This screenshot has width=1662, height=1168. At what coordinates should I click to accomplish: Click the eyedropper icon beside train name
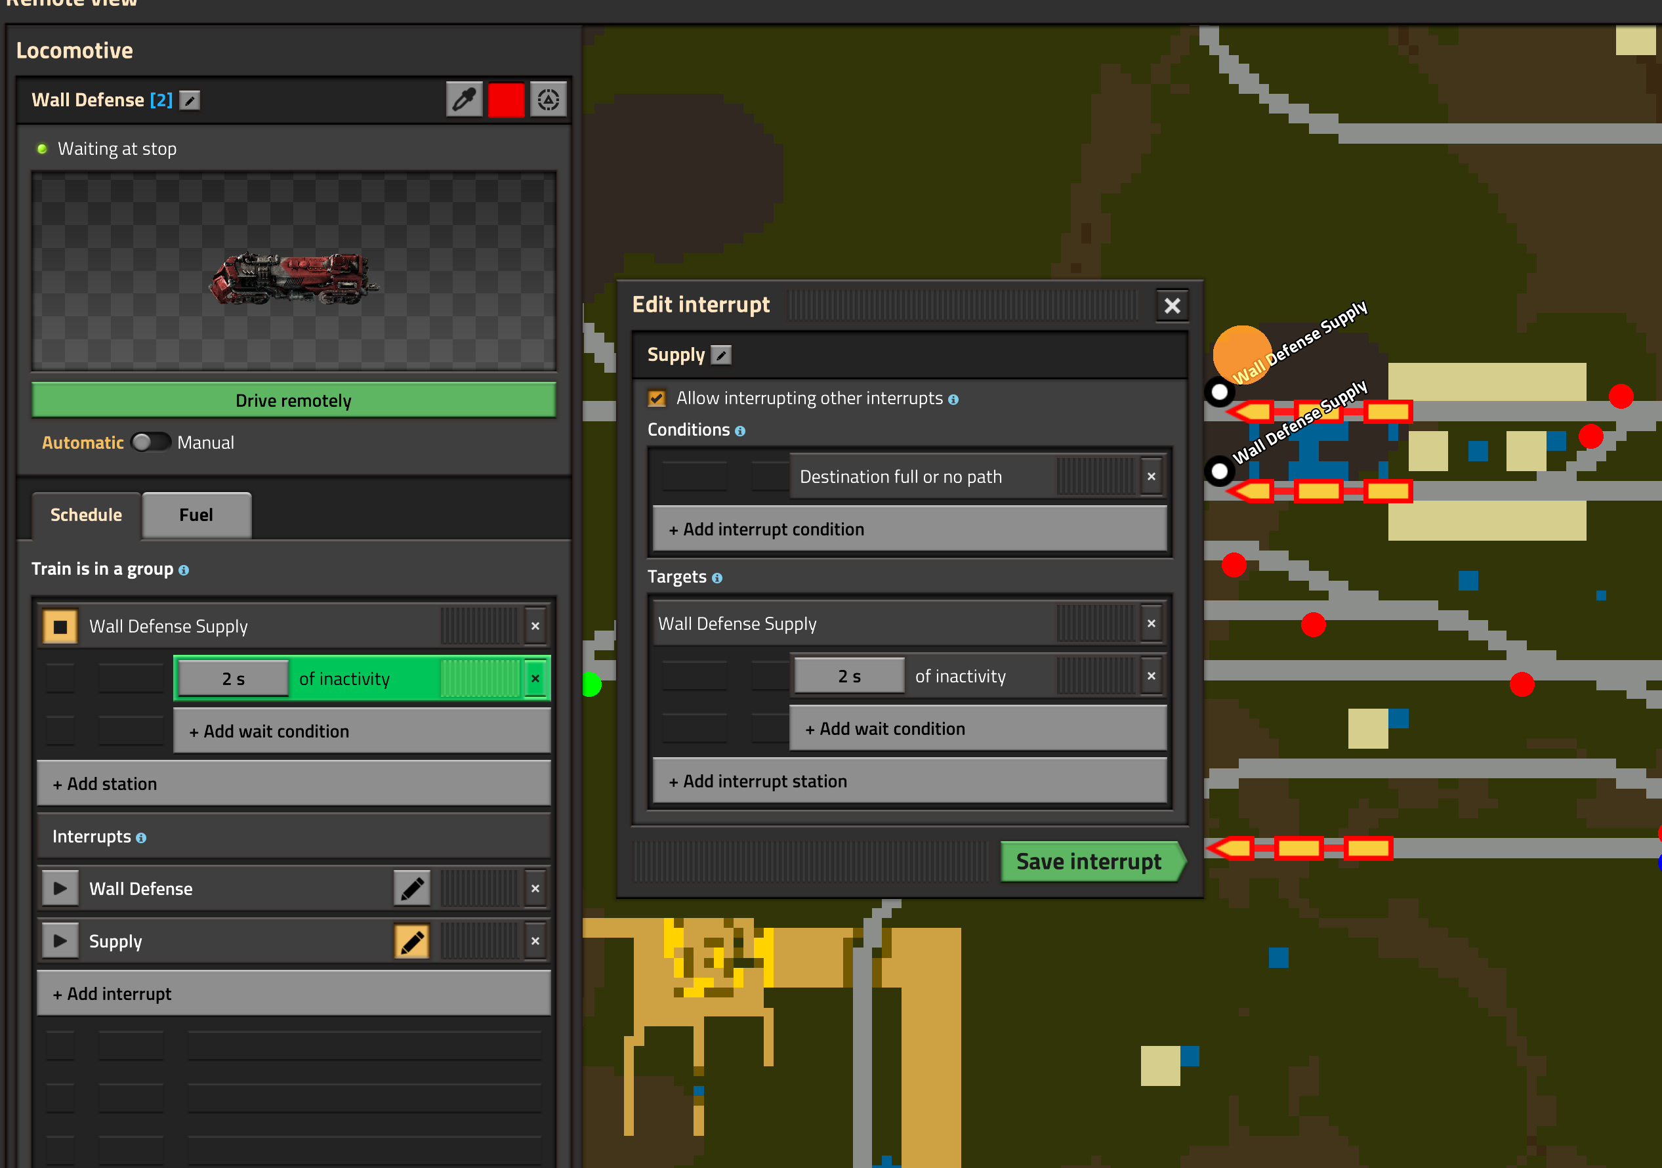tap(464, 100)
